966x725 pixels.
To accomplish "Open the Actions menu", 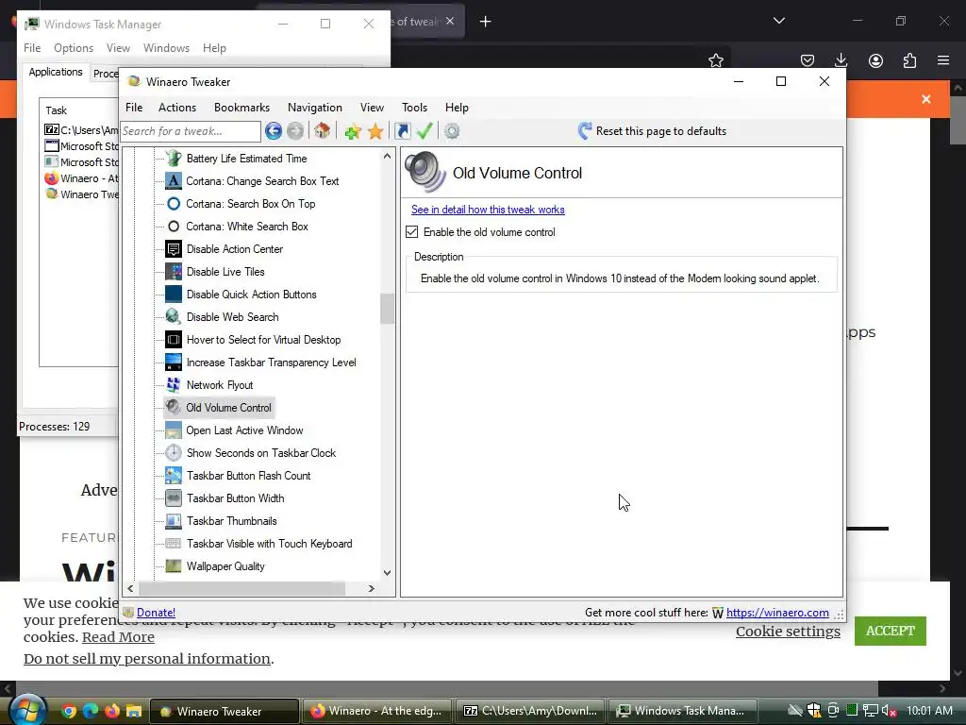I will click(176, 108).
